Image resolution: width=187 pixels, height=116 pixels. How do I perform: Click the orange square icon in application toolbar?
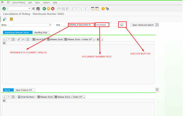pos(11,19)
